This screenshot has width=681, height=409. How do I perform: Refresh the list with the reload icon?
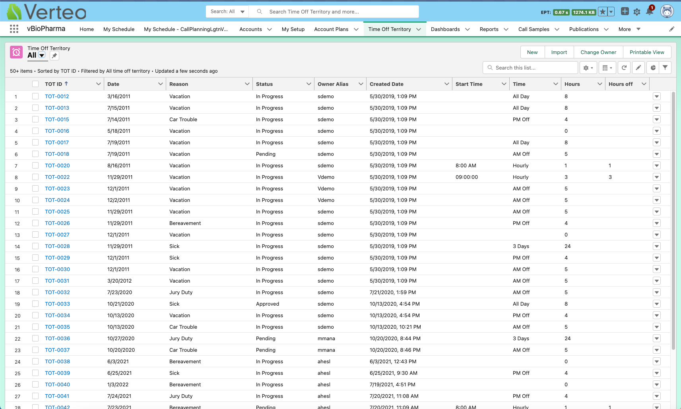pyautogui.click(x=624, y=68)
